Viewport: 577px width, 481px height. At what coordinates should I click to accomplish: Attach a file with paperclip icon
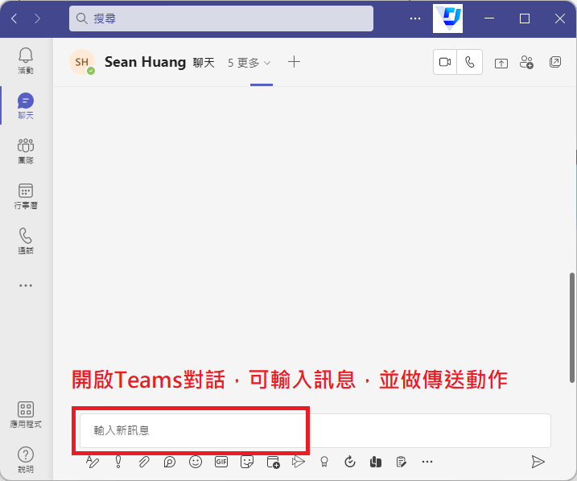[x=144, y=462]
